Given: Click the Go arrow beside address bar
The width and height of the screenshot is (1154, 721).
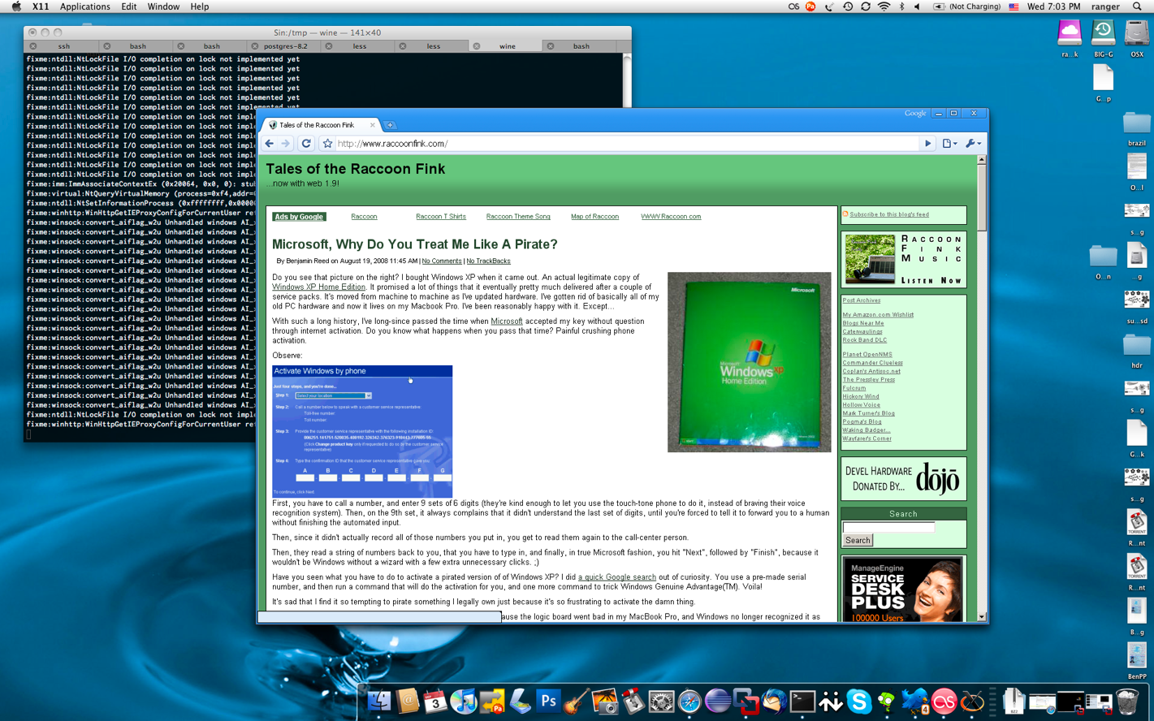Looking at the screenshot, I should tap(927, 144).
